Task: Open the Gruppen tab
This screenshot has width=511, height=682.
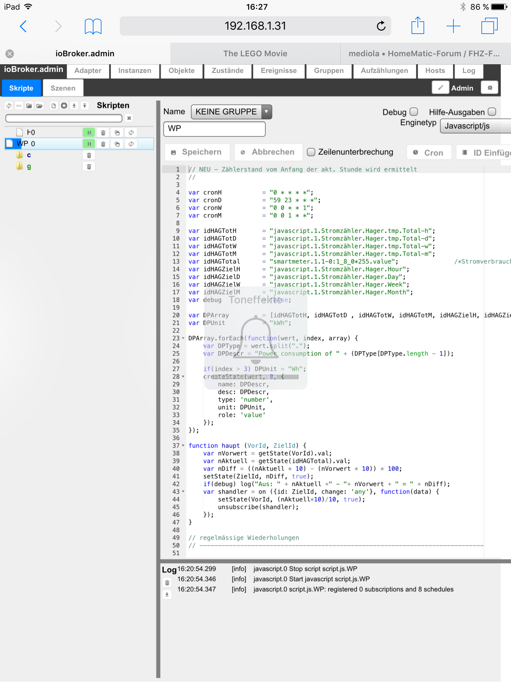Action: [329, 71]
